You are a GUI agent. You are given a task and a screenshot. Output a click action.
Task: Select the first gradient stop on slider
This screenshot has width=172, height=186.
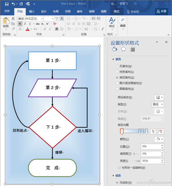(x=122, y=131)
